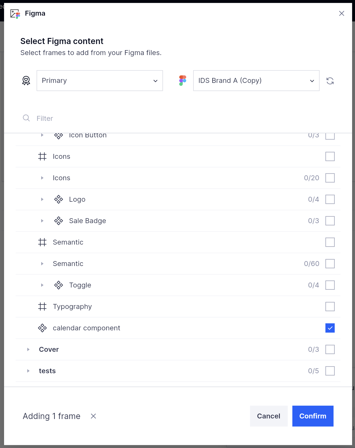Remove the Adding 1 frame selection
The height and width of the screenshot is (448, 355).
point(93,416)
